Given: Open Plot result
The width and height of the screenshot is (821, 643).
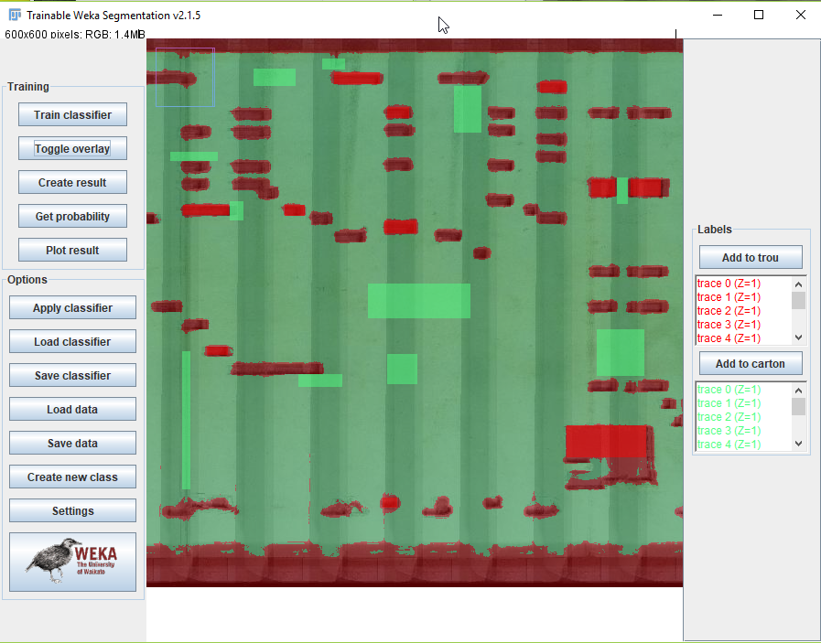Looking at the screenshot, I should click(72, 251).
